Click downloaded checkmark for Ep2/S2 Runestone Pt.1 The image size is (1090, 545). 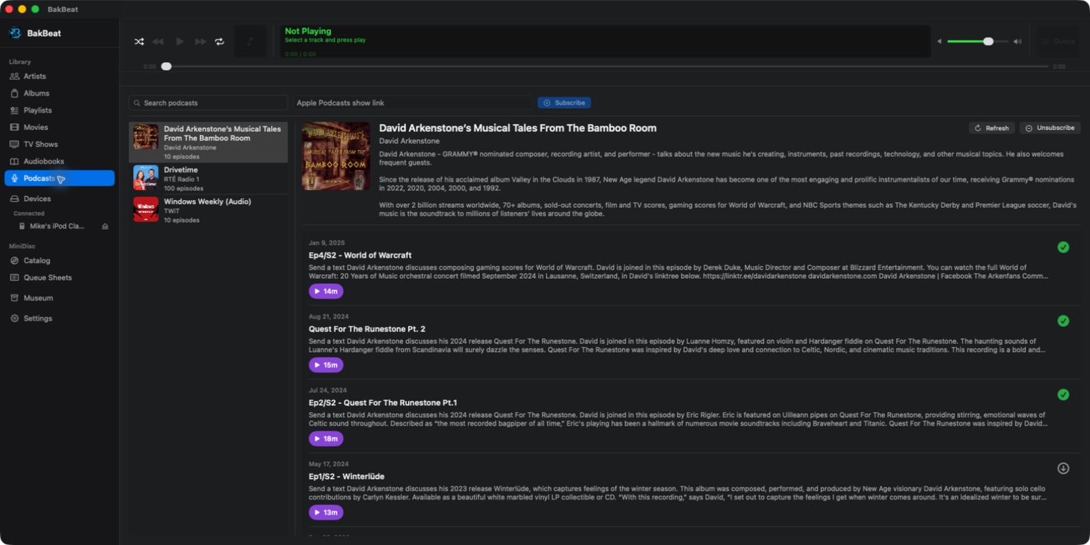1063,395
